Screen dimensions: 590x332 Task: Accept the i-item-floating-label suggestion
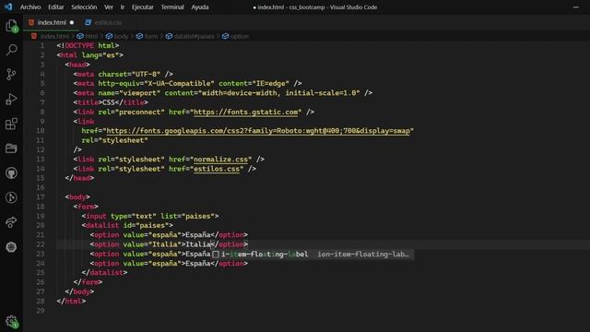(265, 255)
